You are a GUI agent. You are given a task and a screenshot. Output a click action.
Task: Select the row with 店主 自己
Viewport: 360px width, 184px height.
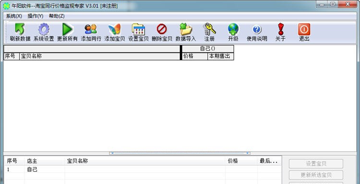pos(143,170)
